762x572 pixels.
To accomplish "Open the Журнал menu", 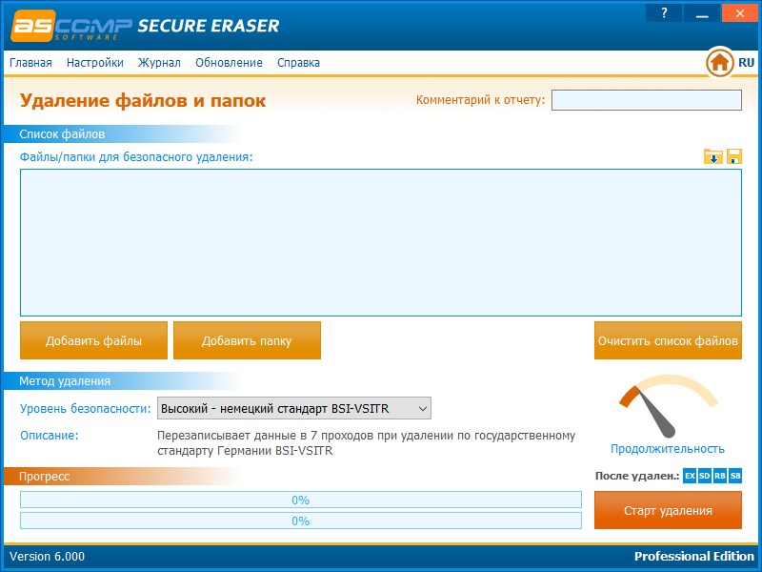I will (161, 62).
